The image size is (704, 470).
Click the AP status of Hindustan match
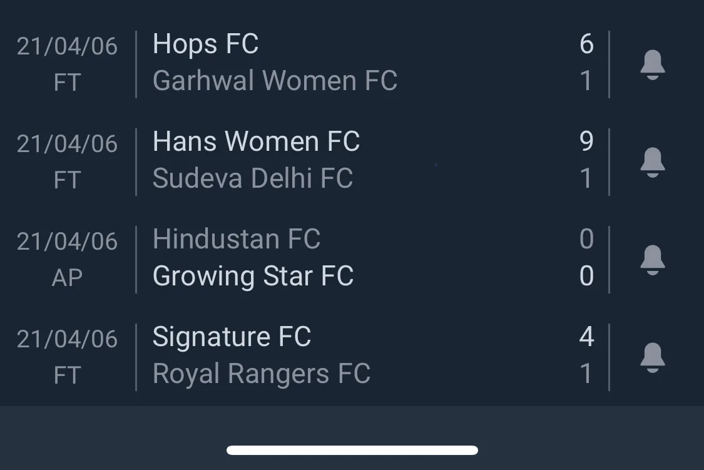(68, 278)
